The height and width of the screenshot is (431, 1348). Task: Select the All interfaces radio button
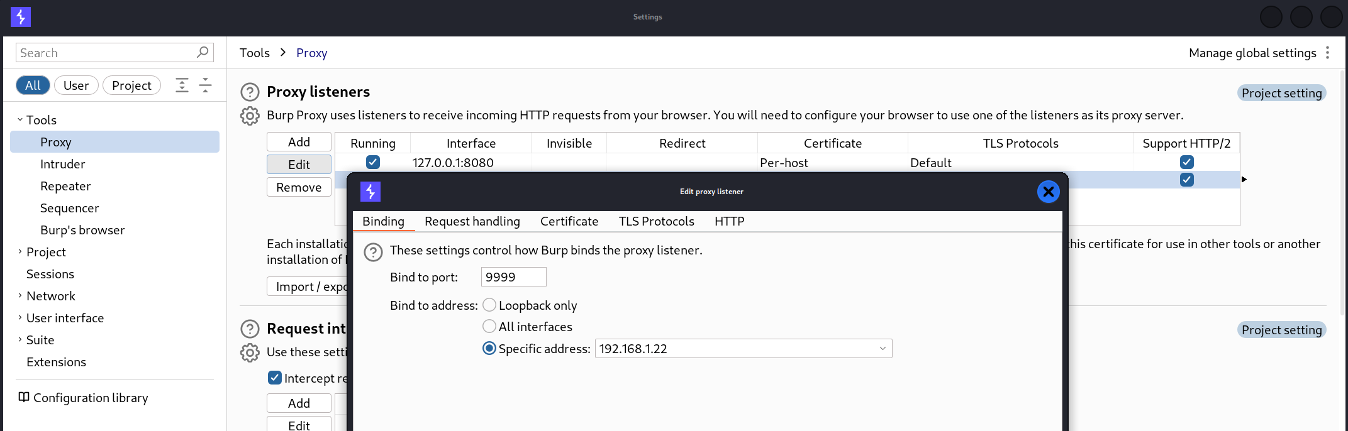pyautogui.click(x=489, y=326)
